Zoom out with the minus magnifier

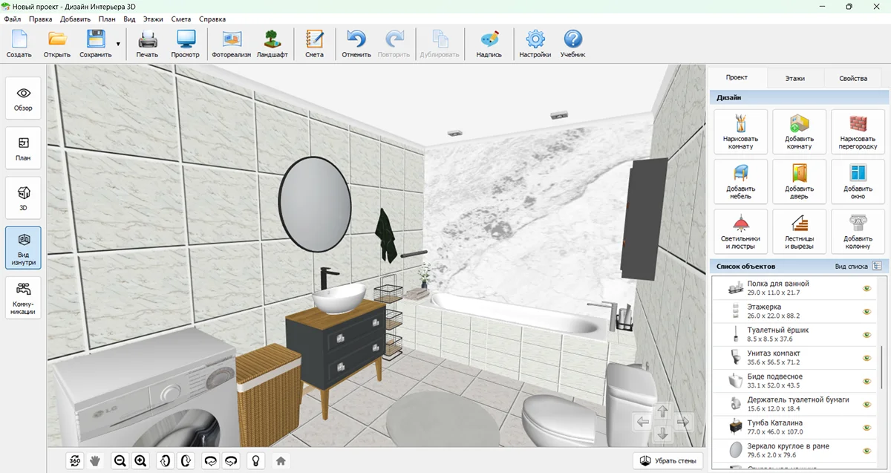[x=120, y=460]
